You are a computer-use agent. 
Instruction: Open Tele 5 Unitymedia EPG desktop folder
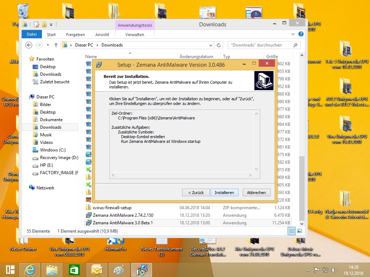click(347, 55)
